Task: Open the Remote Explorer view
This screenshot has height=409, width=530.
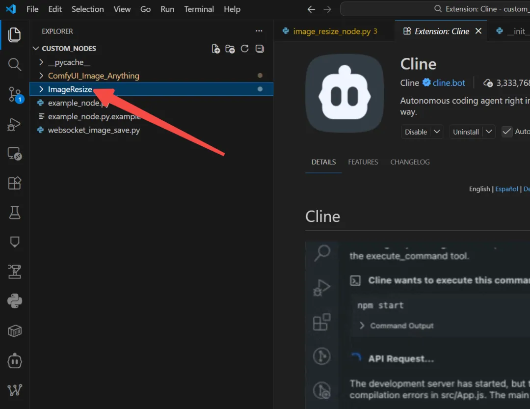Action: click(x=15, y=154)
